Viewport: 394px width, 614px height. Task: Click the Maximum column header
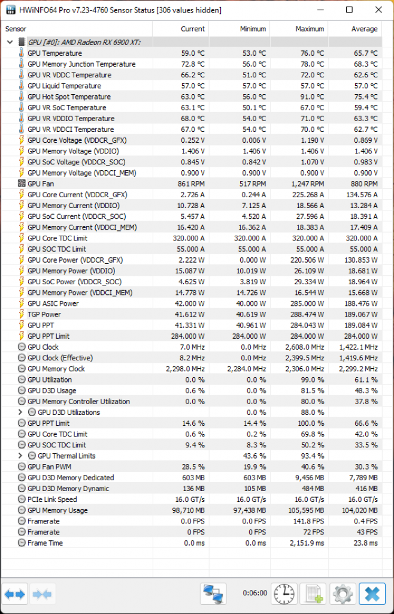[299, 29]
